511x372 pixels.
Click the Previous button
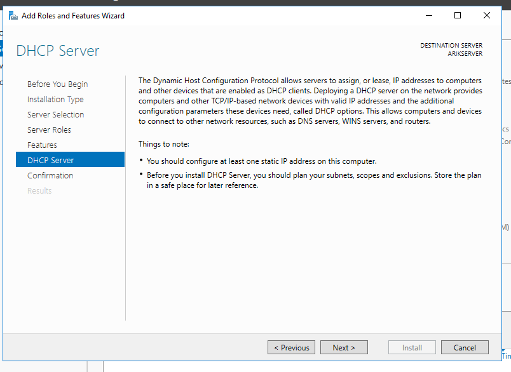(x=291, y=348)
